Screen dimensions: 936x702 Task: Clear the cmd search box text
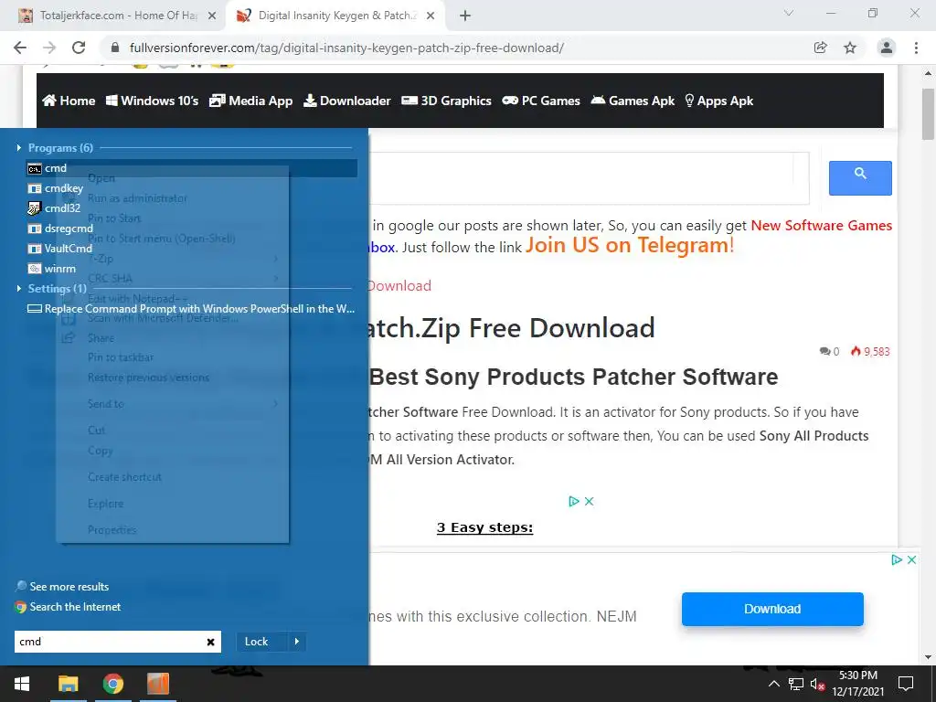[211, 643]
